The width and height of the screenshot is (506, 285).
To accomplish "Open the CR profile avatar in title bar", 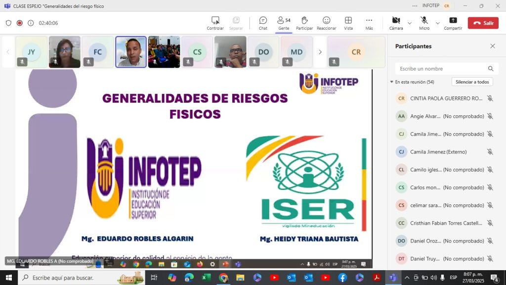I will coord(447,6).
